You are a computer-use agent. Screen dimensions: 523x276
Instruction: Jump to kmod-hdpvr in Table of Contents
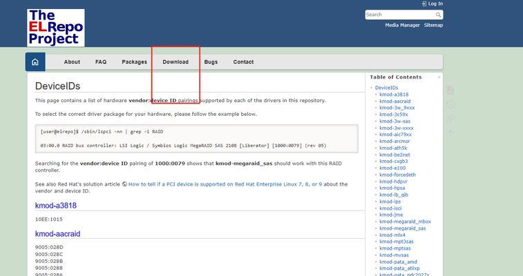(x=393, y=181)
